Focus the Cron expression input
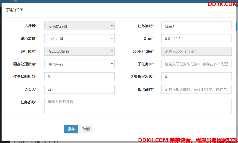The image size is (238, 143). pos(196,39)
